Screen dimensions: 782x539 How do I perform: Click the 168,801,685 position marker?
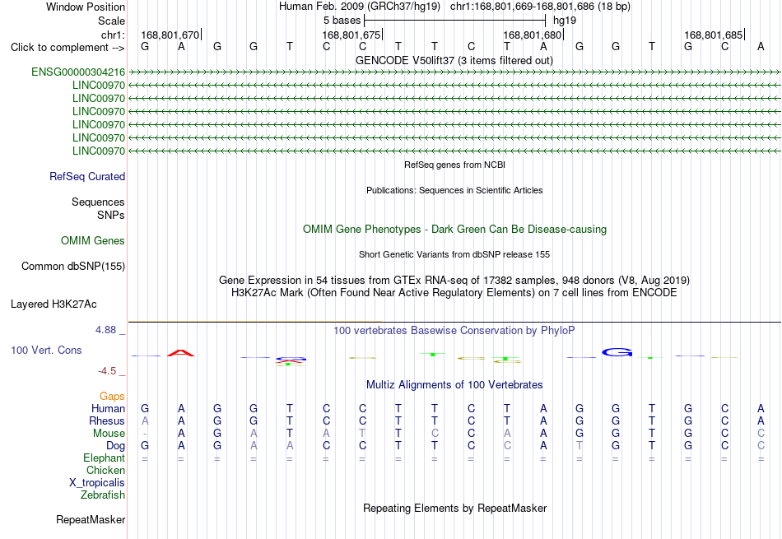click(713, 35)
